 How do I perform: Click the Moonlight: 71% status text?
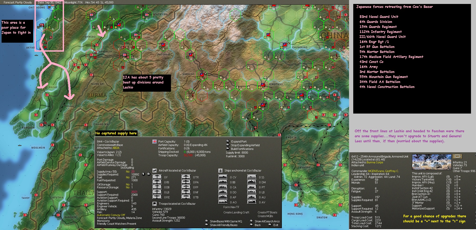(x=73, y=2)
